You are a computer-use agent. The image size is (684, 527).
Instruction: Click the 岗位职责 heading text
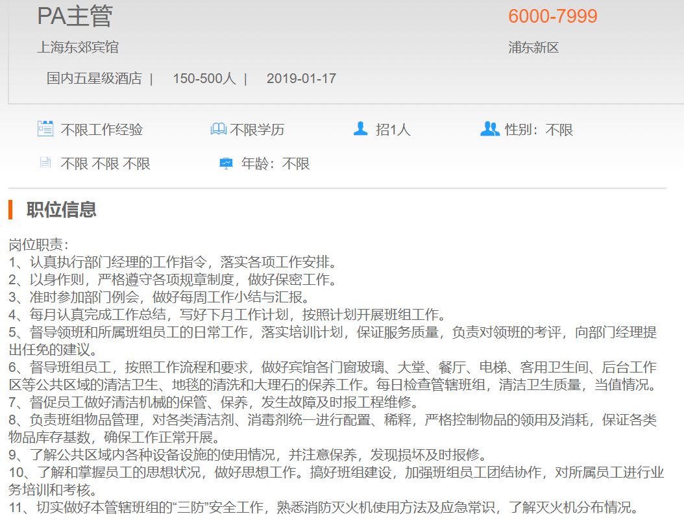(x=38, y=245)
